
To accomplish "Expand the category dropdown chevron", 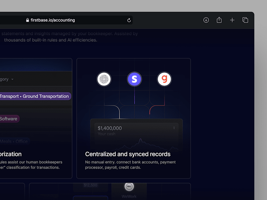I will point(12,79).
